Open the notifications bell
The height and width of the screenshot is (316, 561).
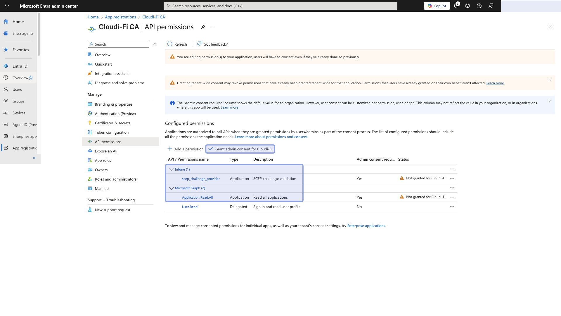(x=456, y=6)
